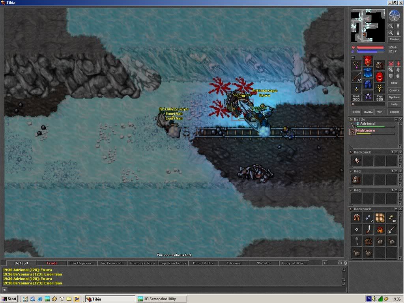Open the bag item in Bag container
404x303 pixels.
[357, 180]
